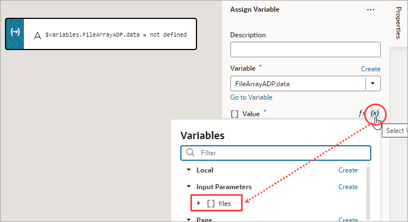Screen dimensions: 408x222
Task: Click the Assign Variable panel title
Action: pyautogui.click(x=255, y=9)
